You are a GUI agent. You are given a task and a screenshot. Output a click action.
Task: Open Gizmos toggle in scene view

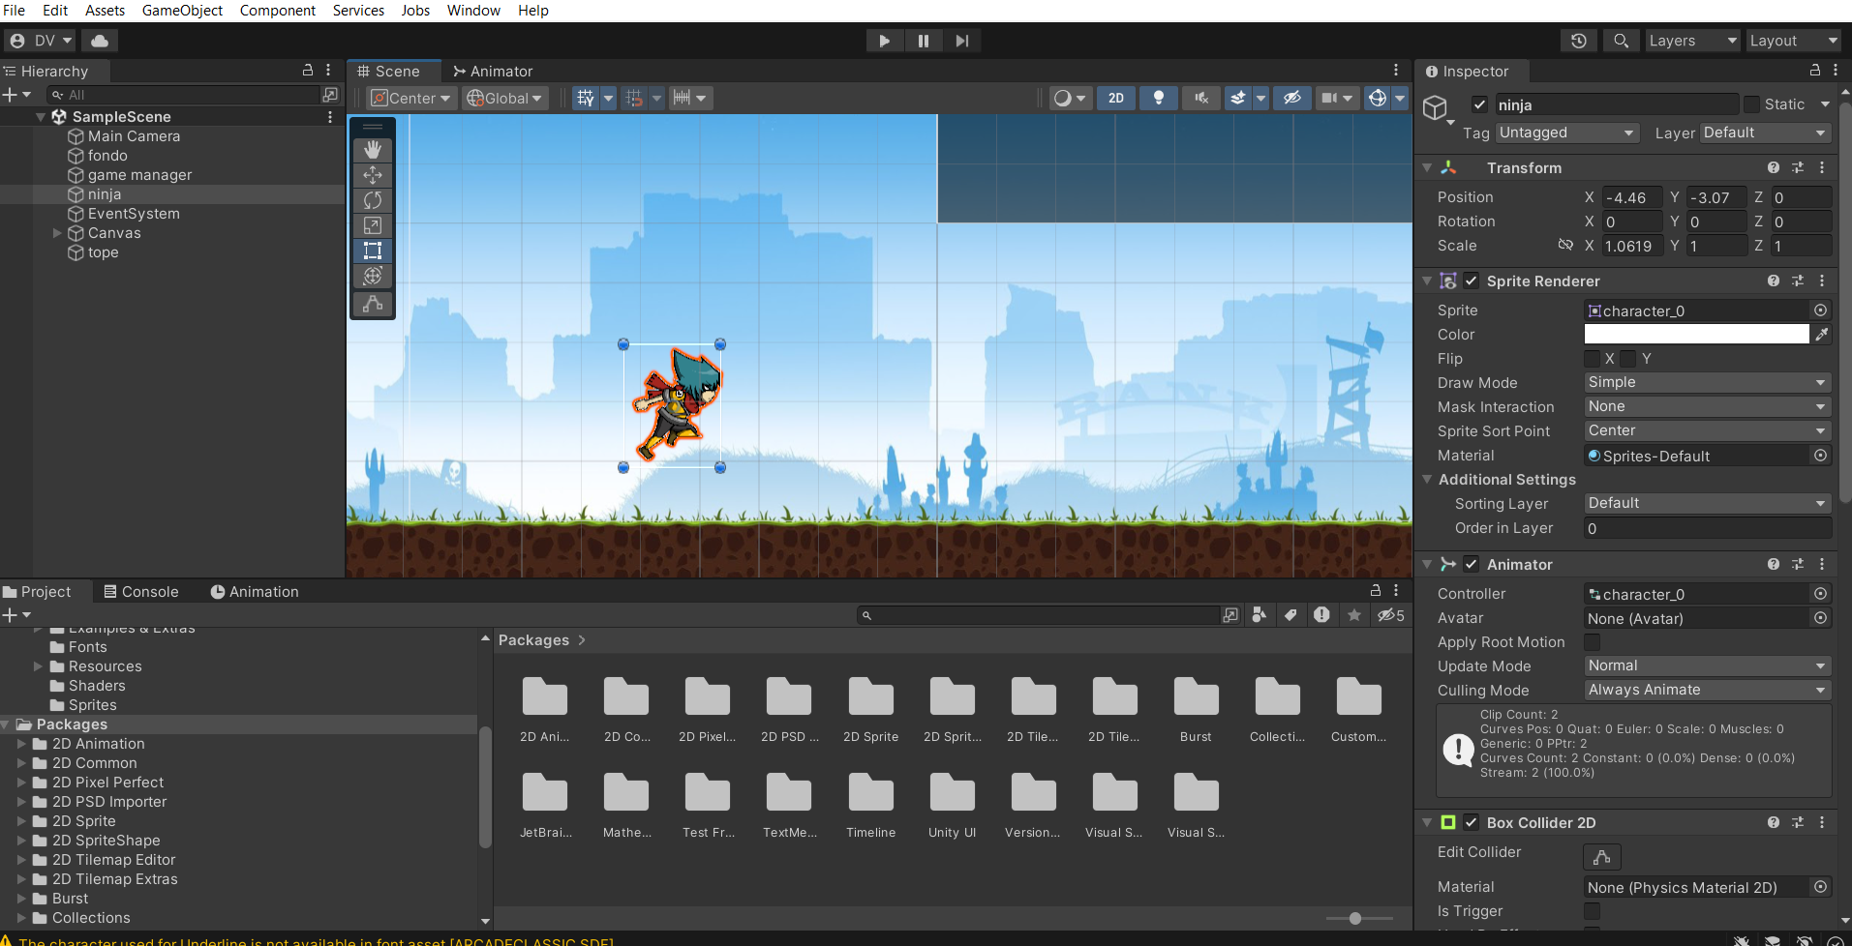point(1378,98)
